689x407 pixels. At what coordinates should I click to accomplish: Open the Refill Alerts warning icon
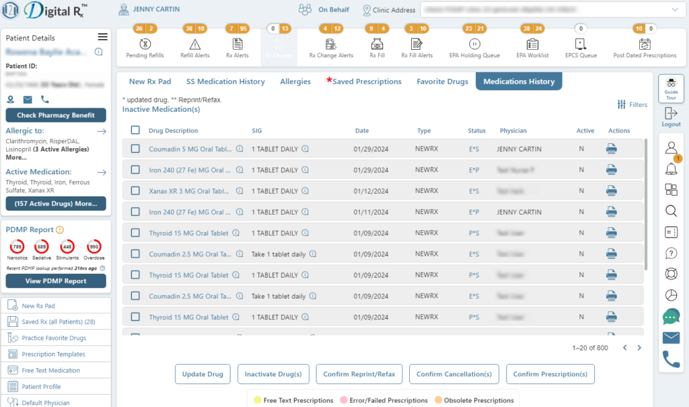[195, 44]
